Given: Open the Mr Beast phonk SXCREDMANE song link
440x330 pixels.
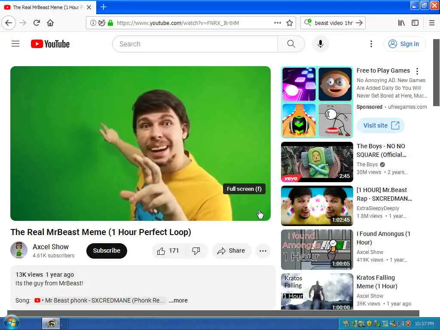Looking at the screenshot, I should pos(100,300).
